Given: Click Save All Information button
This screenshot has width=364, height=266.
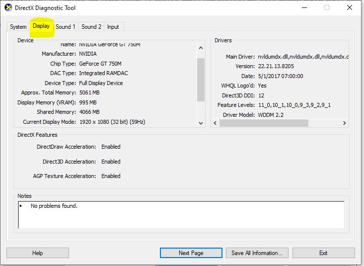Looking at the screenshot, I should 257,253.
